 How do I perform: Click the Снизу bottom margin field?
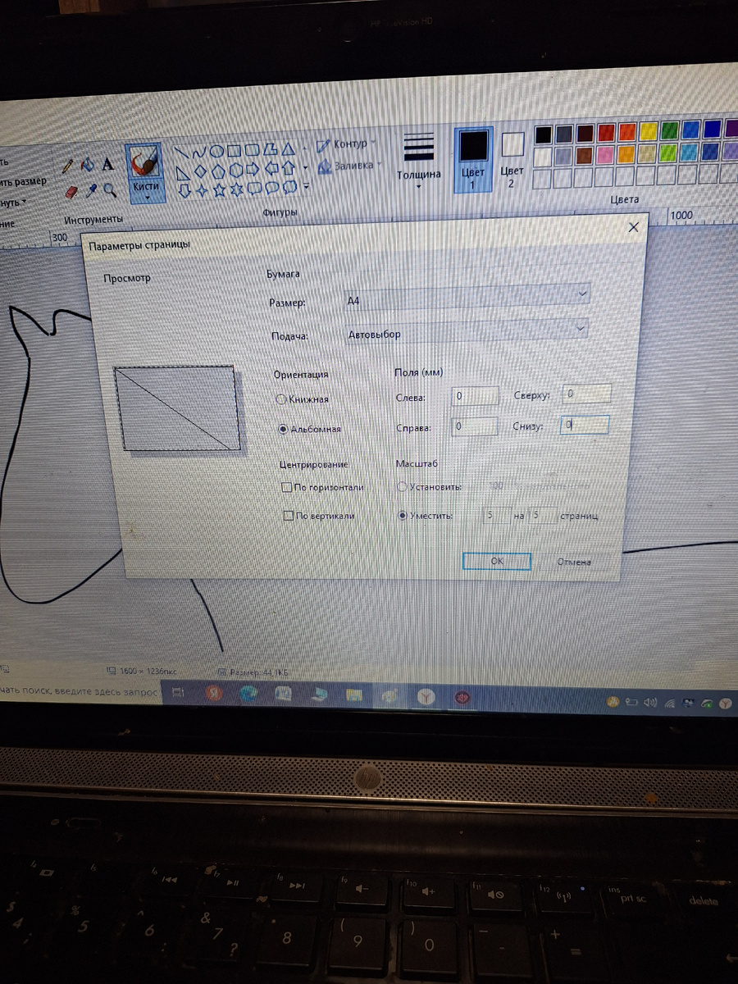pyautogui.click(x=585, y=425)
